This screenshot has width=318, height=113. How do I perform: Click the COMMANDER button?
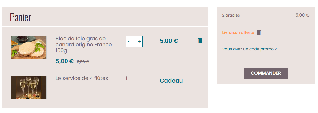[x=266, y=73]
